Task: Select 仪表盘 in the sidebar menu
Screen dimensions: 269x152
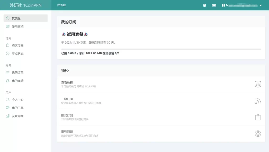Action: pyautogui.click(x=16, y=18)
